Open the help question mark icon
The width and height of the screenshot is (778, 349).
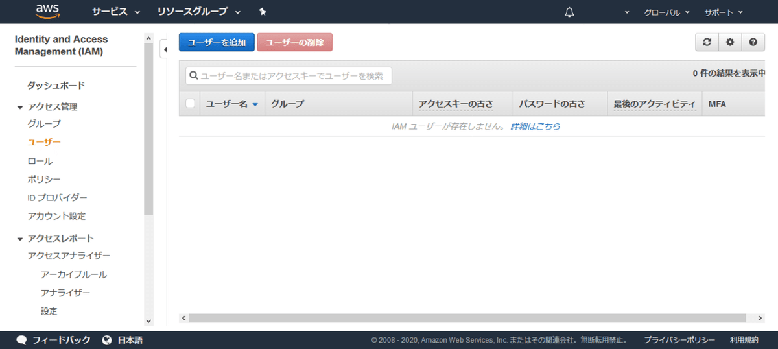click(753, 42)
